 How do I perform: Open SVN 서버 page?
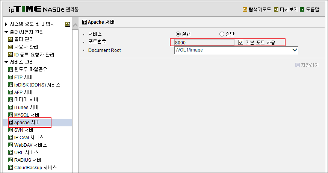tap(24, 130)
